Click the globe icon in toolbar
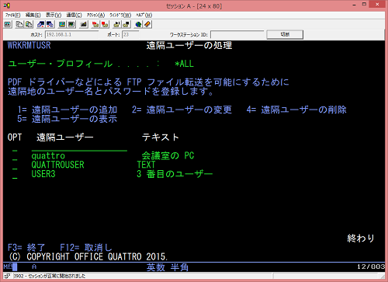This screenshot has height=282, width=388. (139, 25)
